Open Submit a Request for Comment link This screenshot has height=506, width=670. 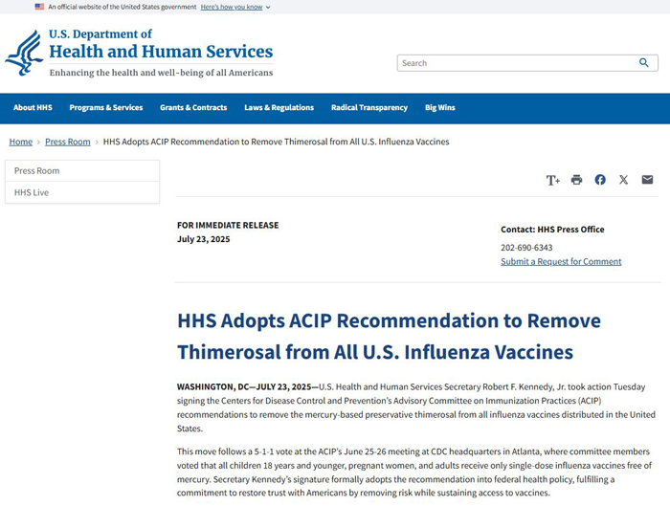point(561,262)
